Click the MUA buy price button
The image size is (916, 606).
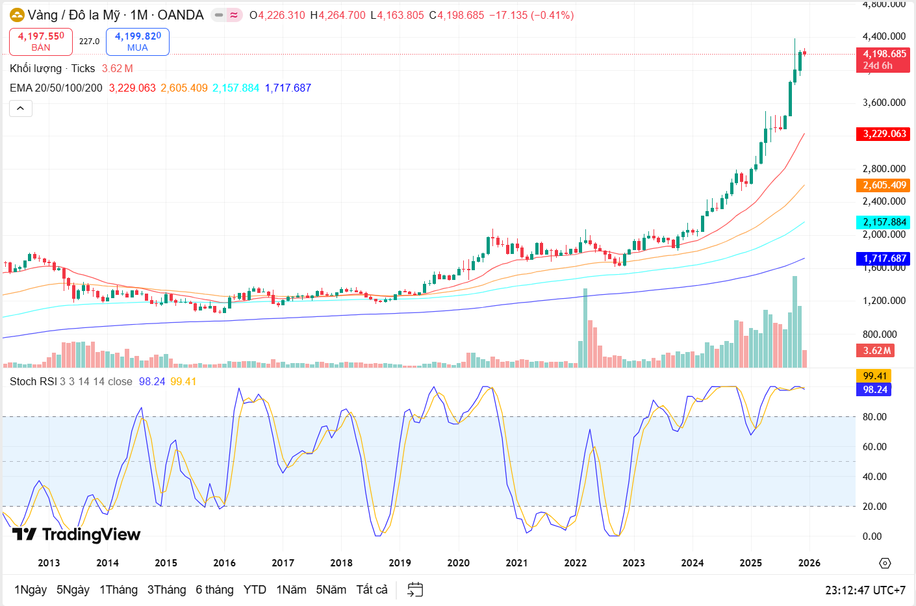138,42
